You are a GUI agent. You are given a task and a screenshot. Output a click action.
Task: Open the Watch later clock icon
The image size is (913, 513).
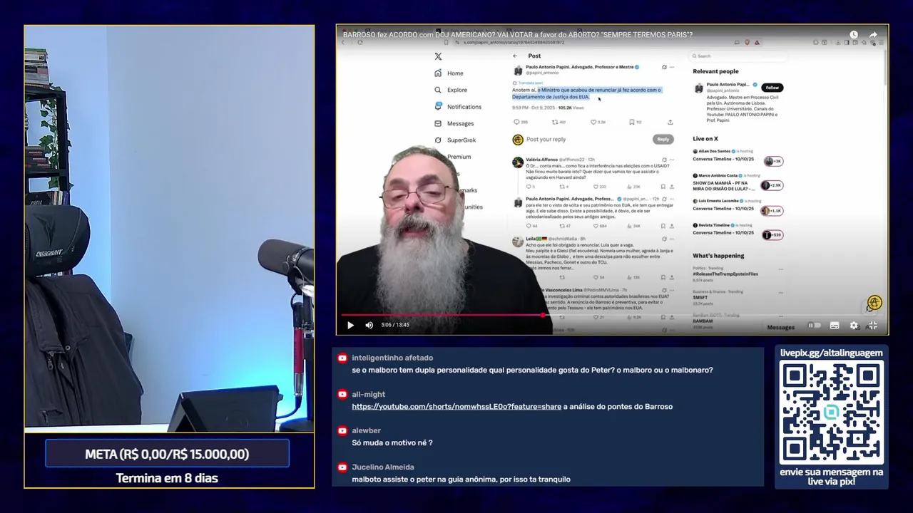(x=854, y=35)
